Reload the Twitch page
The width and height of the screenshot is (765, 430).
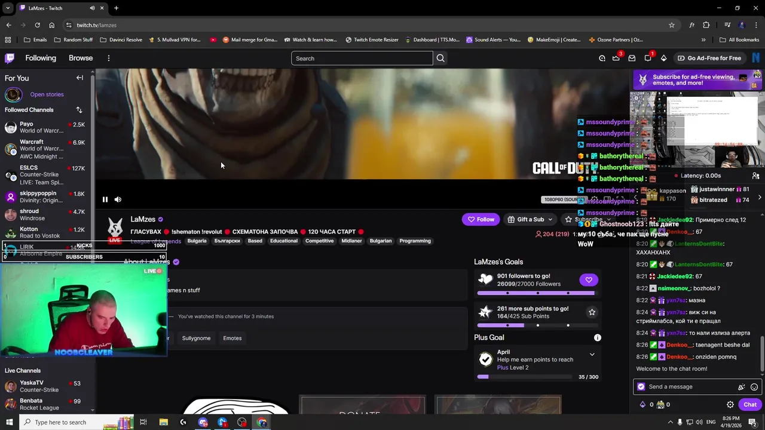[37, 25]
